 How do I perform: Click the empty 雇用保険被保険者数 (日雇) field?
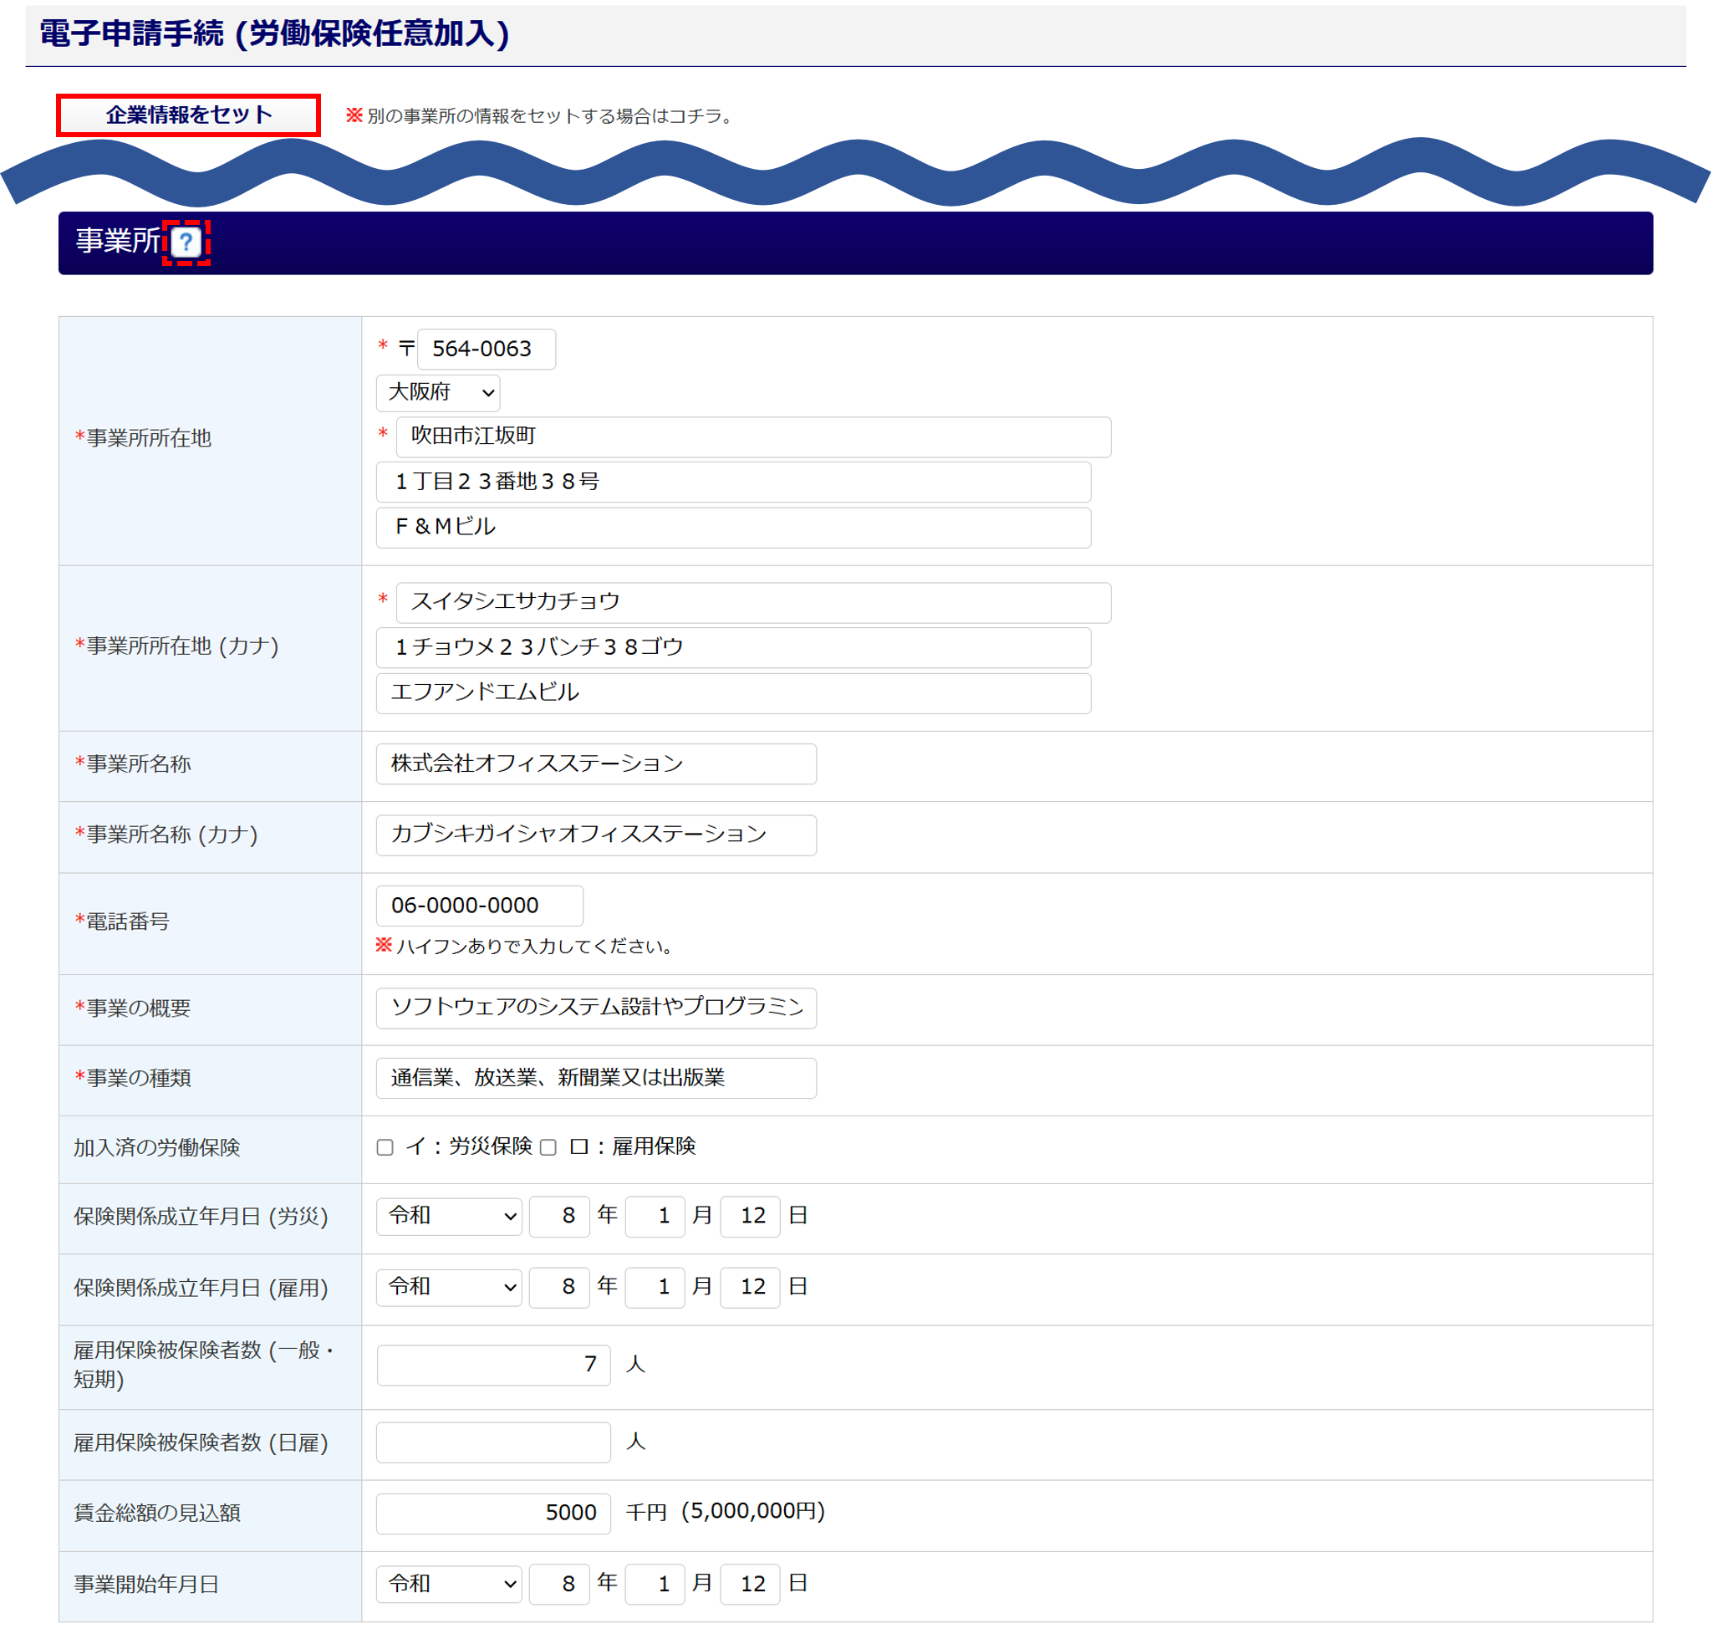pyautogui.click(x=492, y=1442)
